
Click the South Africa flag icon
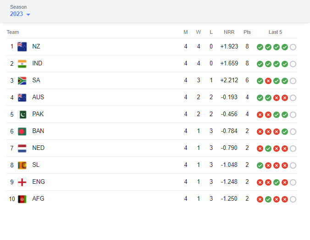click(22, 80)
